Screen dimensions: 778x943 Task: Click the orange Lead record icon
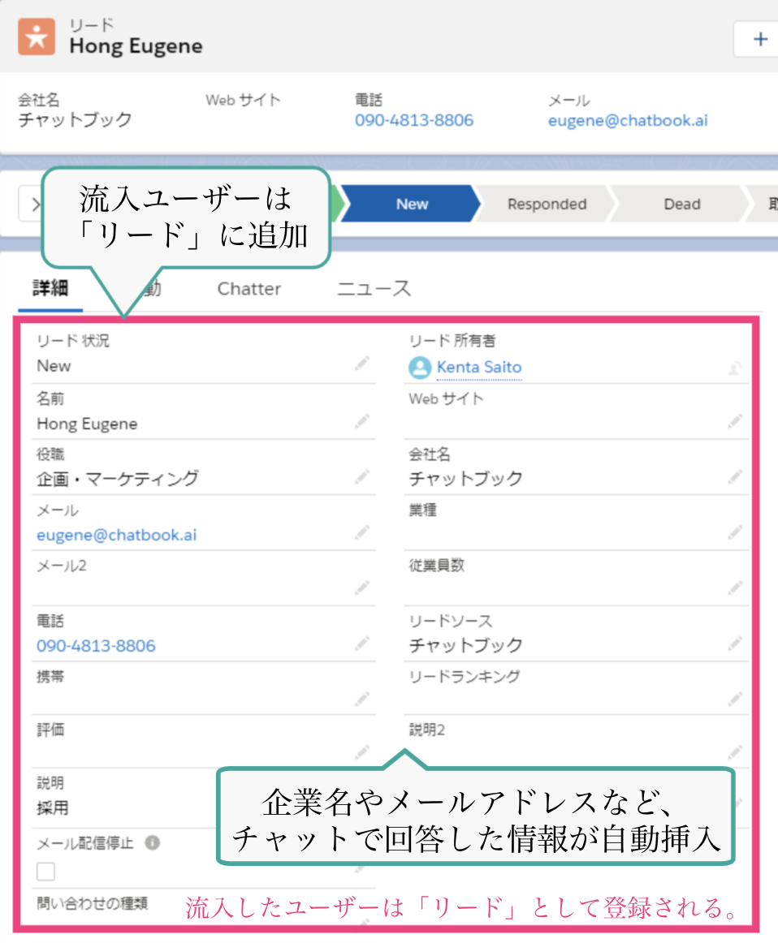click(x=36, y=37)
